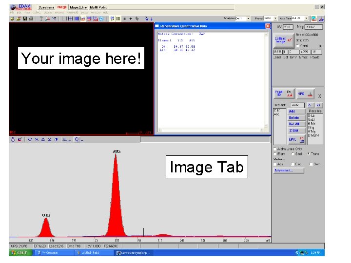Open the untitled Paint taskbar item
Screen dimensions: 351x263
click(x=94, y=253)
